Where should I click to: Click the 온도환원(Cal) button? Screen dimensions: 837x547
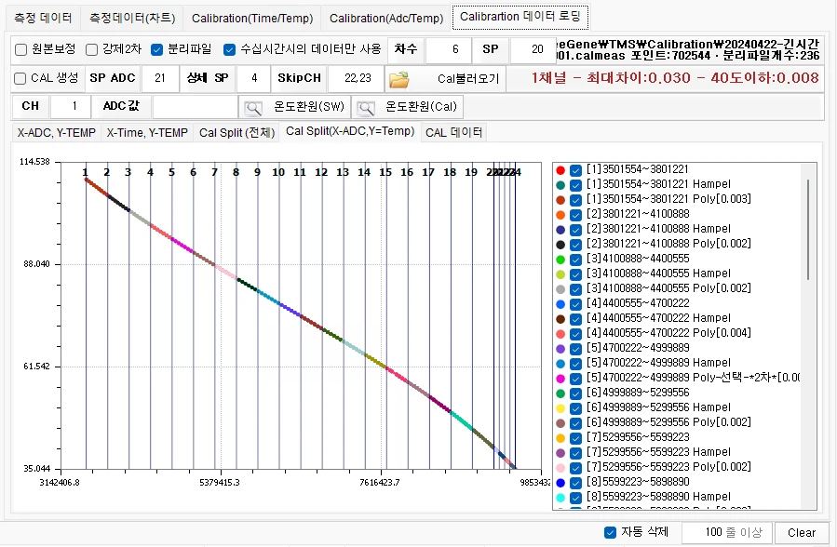click(407, 107)
